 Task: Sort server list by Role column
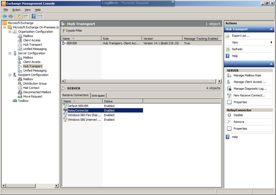[x=122, y=39]
